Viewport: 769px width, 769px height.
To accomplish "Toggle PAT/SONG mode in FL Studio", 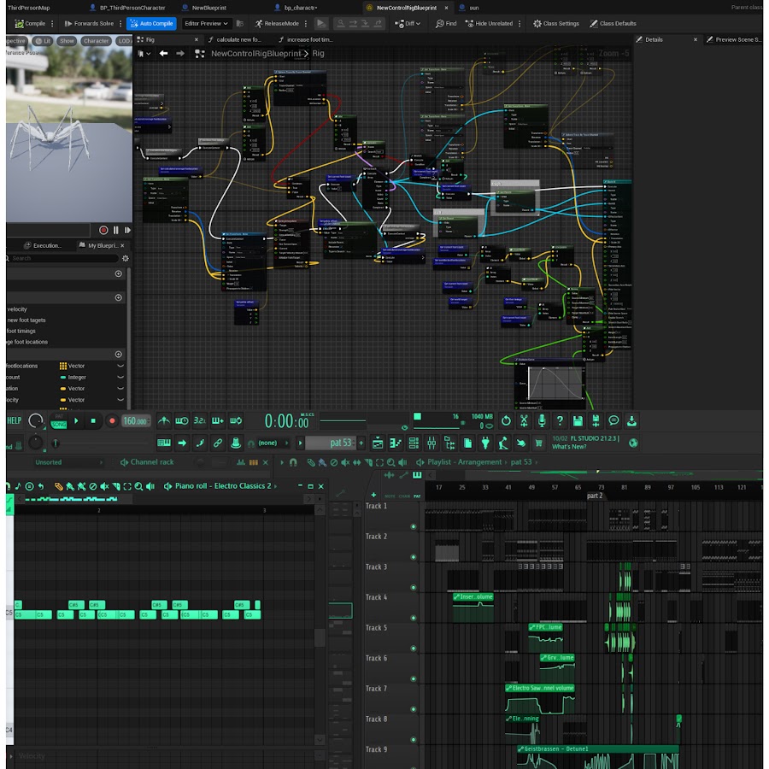I will pyautogui.click(x=58, y=420).
